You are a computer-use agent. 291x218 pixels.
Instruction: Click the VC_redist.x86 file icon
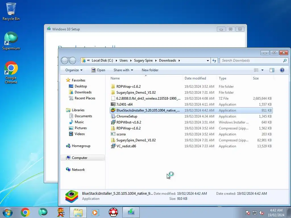[x=113, y=146]
